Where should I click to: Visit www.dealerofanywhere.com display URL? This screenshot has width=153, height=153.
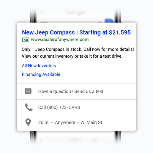(x=60, y=40)
